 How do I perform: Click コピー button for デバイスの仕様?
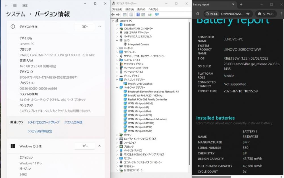point(85,27)
